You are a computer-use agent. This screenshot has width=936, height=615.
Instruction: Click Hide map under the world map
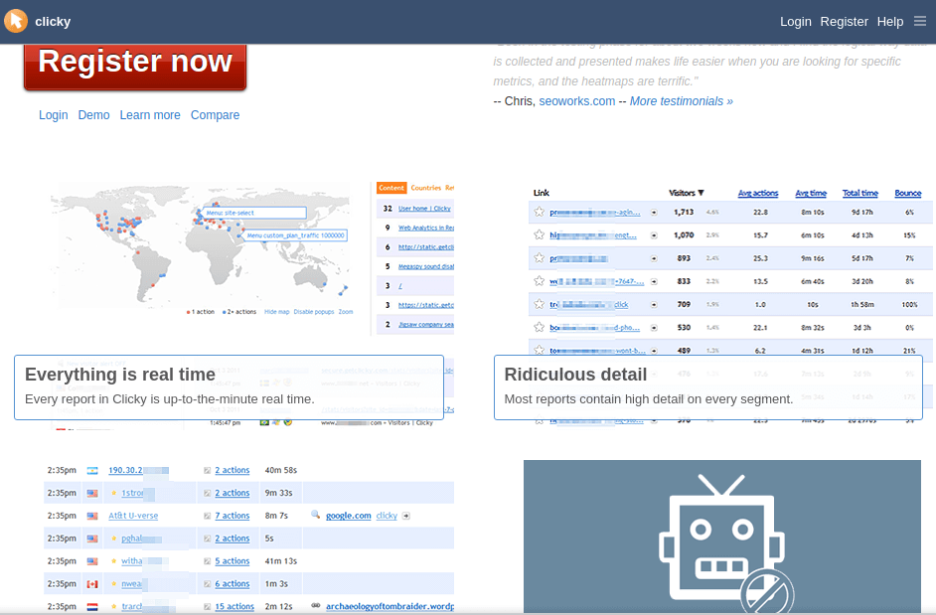point(276,312)
